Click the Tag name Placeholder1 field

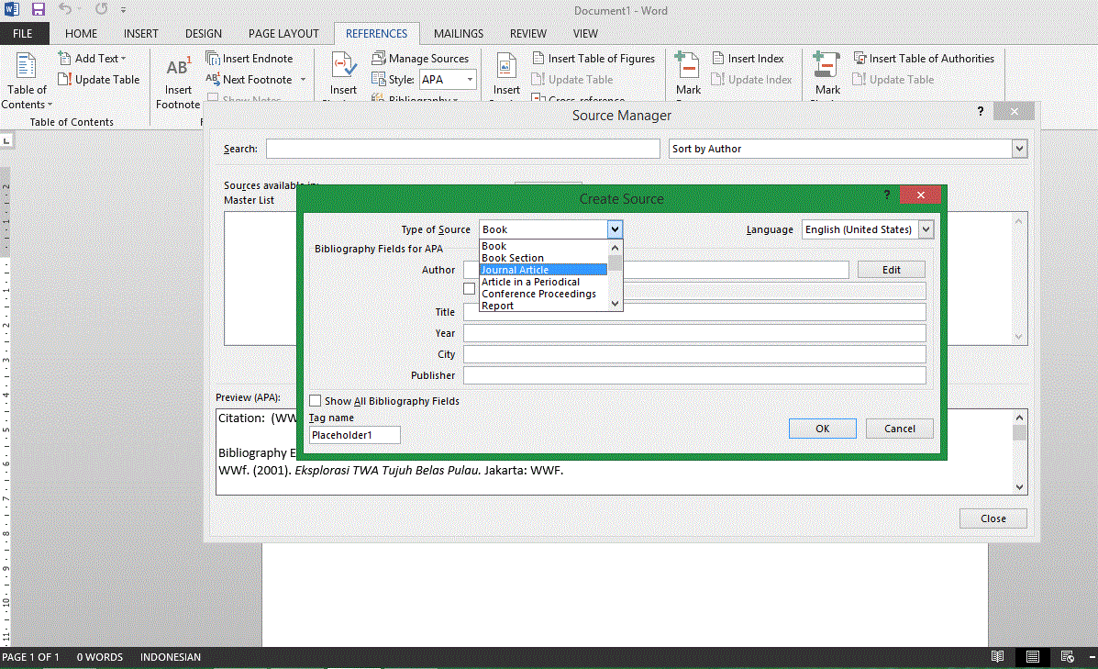[x=355, y=435]
